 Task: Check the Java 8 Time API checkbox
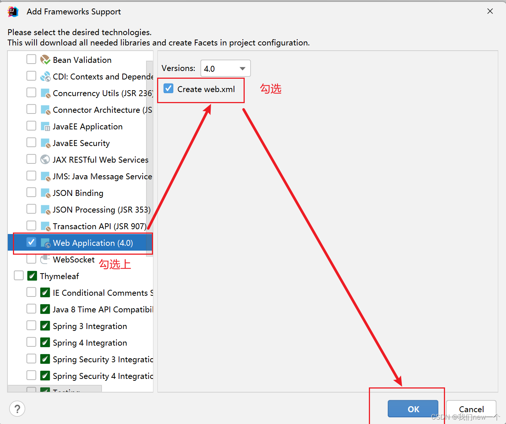pyautogui.click(x=31, y=309)
